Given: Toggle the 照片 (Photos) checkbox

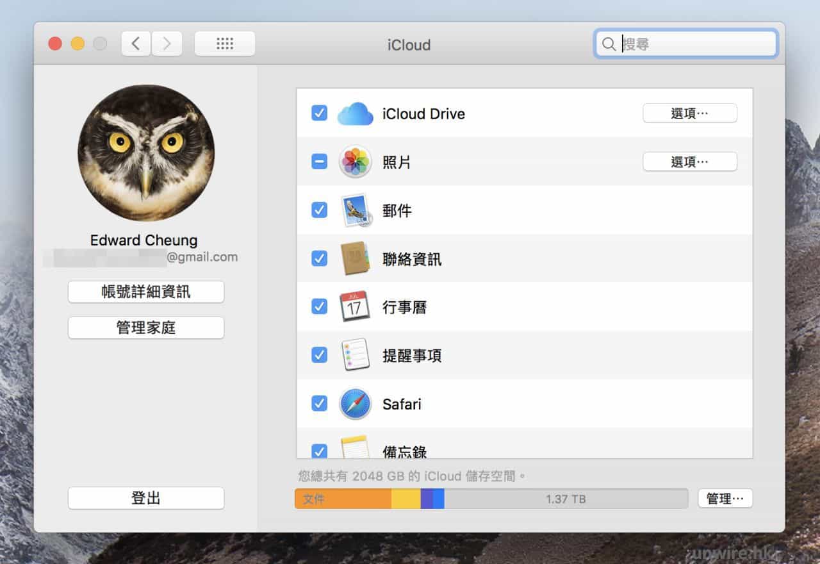Looking at the screenshot, I should pyautogui.click(x=319, y=162).
